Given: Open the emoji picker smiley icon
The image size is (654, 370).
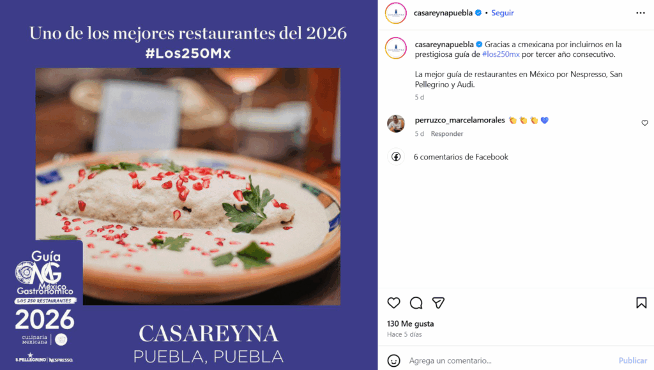Looking at the screenshot, I should [x=393, y=360].
